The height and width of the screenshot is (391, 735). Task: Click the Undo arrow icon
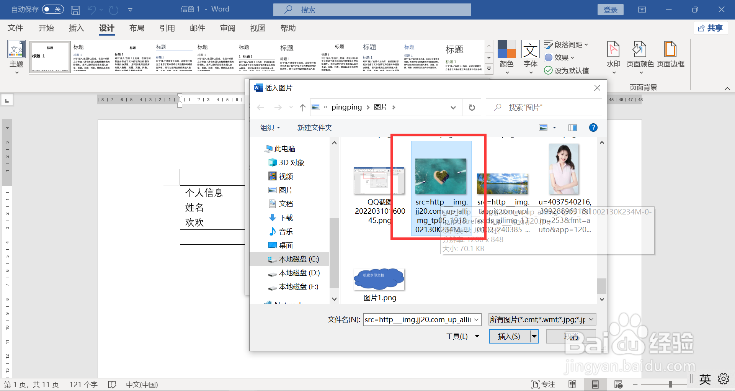92,10
